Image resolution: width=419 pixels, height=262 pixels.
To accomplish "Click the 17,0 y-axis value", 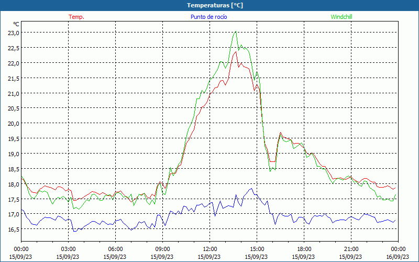I will tap(14, 214).
